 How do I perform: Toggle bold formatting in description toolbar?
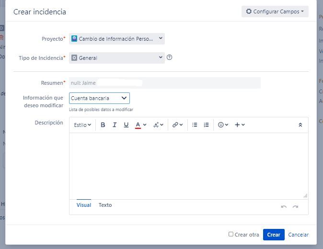[x=103, y=124]
